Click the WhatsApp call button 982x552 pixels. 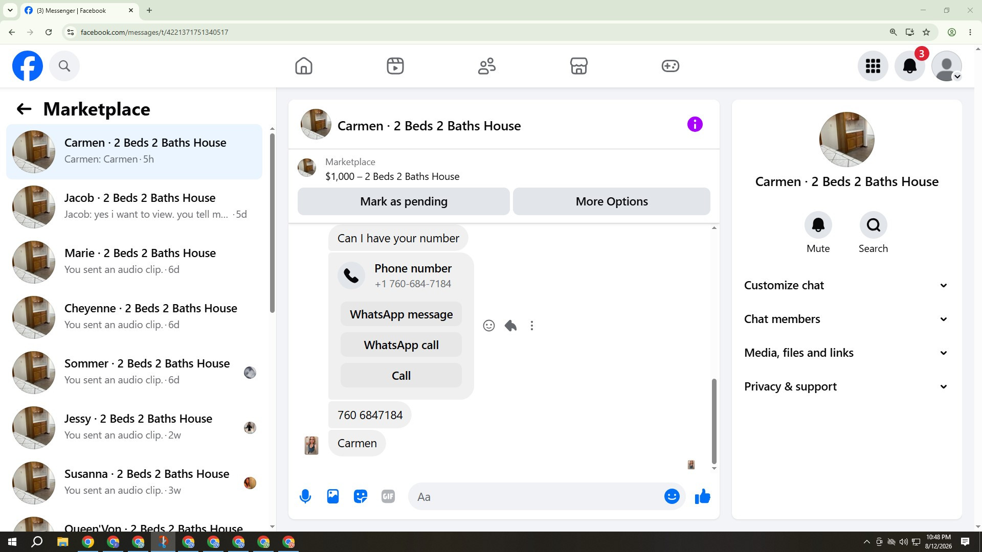[401, 345]
